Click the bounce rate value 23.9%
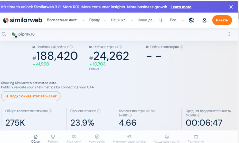Viewport: 239px width, 143px height. [x=82, y=123]
